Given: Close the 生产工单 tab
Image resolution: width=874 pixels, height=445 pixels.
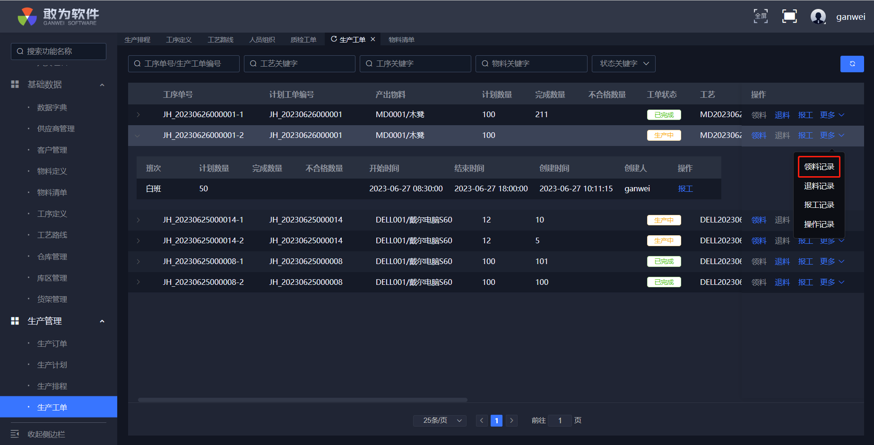Looking at the screenshot, I should point(373,39).
